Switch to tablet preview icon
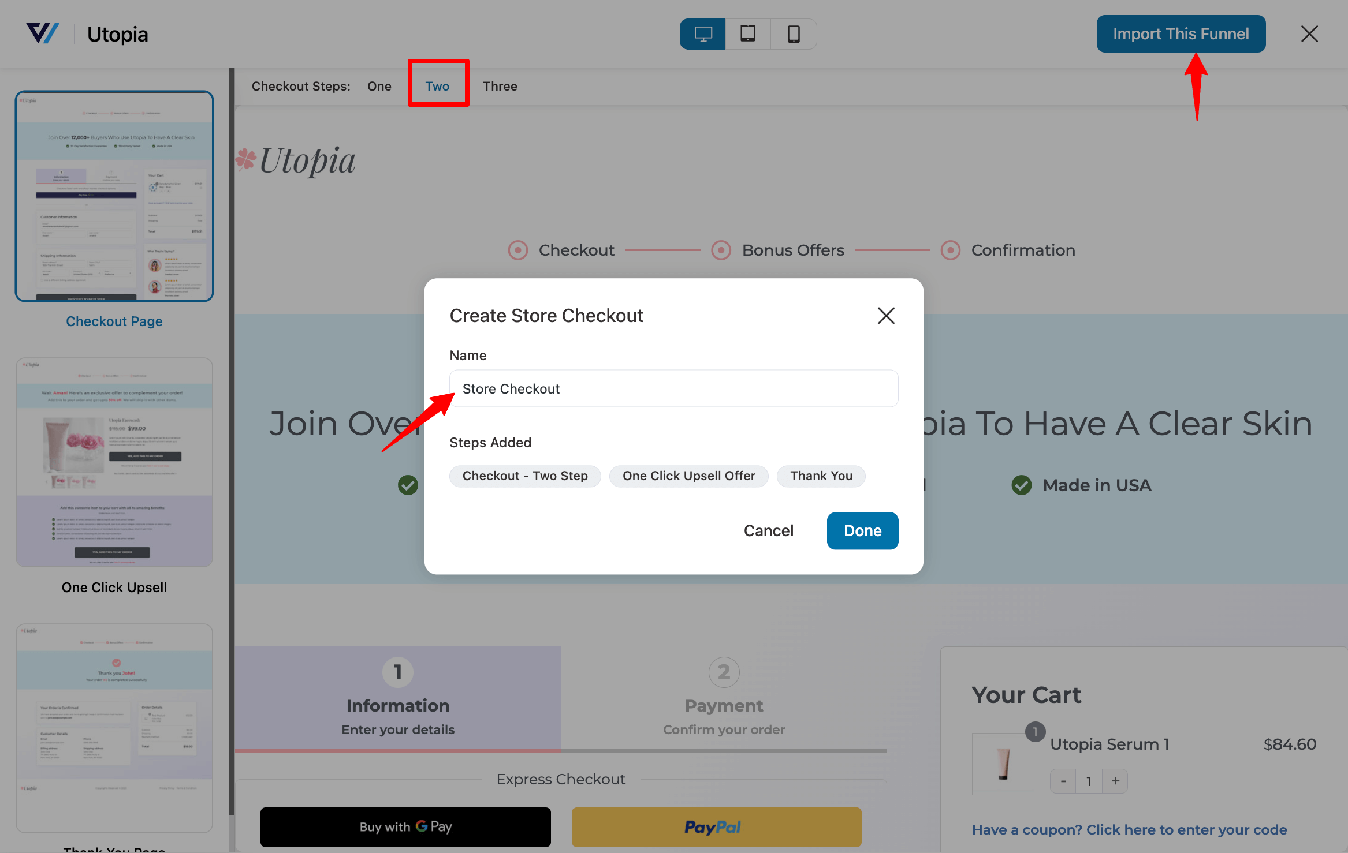Viewport: 1348px width, 853px height. point(748,34)
